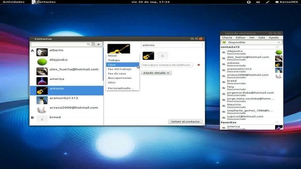Open the clock and calendar in top bar
301x169 pixels.
tap(150, 2)
